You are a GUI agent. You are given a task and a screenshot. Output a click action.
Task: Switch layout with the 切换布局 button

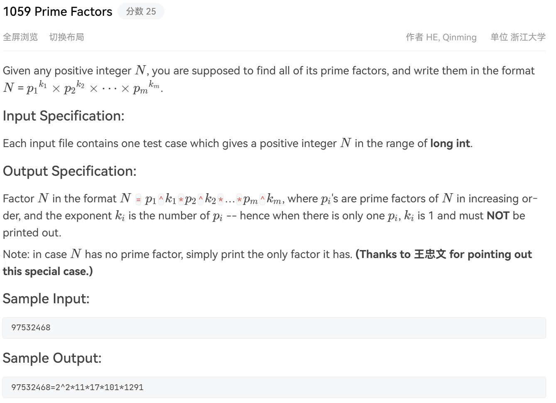(x=66, y=37)
